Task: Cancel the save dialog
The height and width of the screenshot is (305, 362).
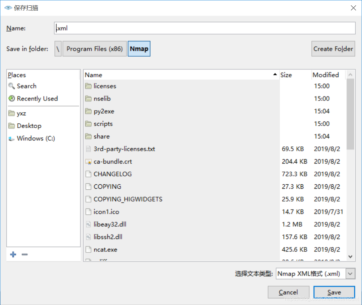Action: click(x=288, y=292)
